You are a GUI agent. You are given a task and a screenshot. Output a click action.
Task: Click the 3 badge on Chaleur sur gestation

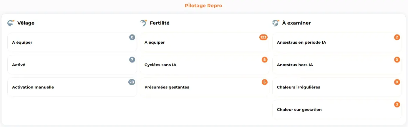(397, 105)
